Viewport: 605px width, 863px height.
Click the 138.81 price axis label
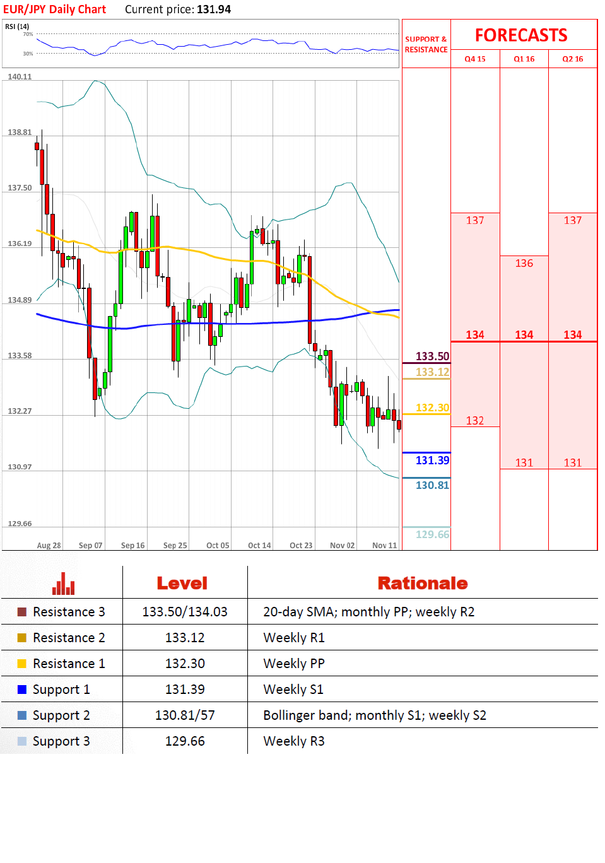point(20,132)
